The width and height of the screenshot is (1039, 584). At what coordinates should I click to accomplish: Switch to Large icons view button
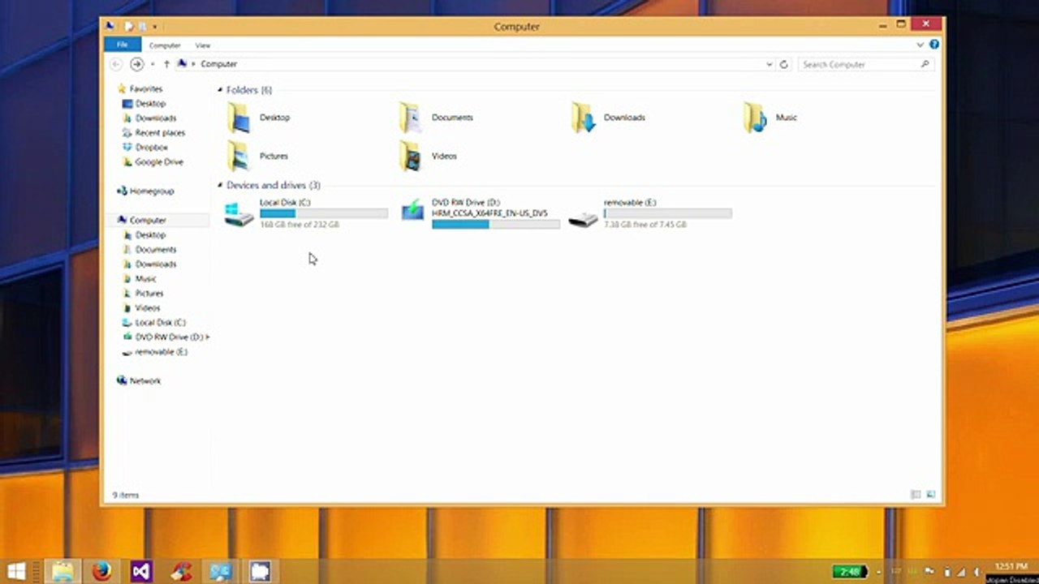[x=930, y=495]
